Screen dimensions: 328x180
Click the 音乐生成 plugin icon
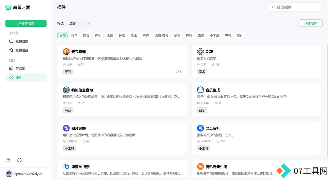pyautogui.click(x=200, y=90)
